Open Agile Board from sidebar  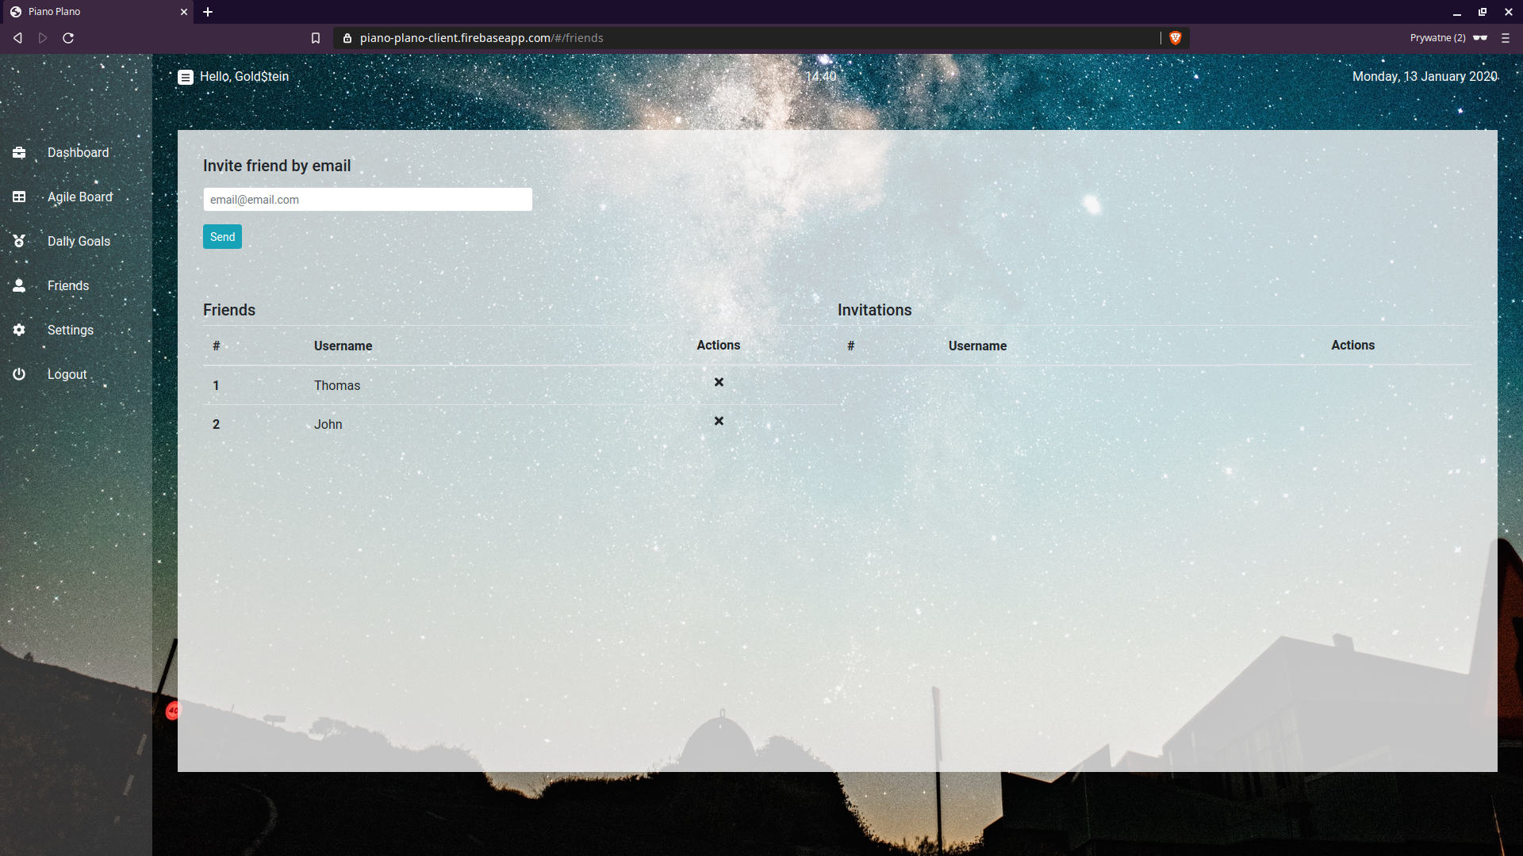[x=79, y=197]
